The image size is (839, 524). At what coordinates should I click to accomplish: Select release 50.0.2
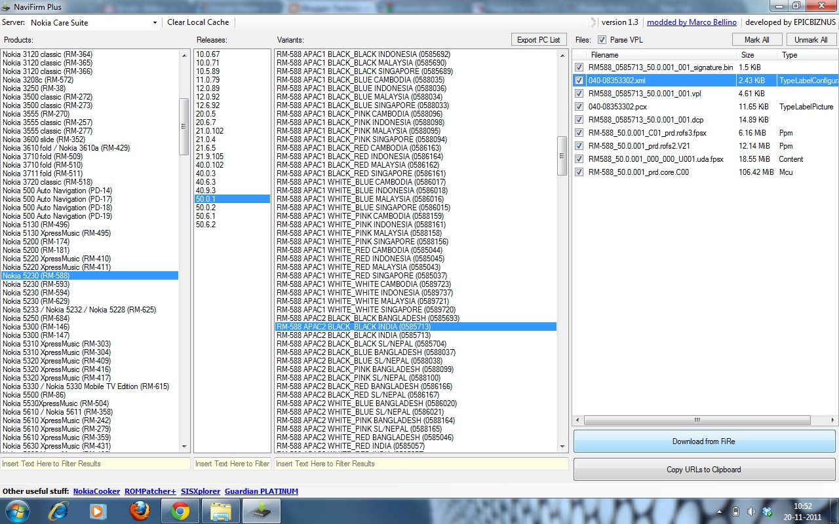[x=233, y=208]
